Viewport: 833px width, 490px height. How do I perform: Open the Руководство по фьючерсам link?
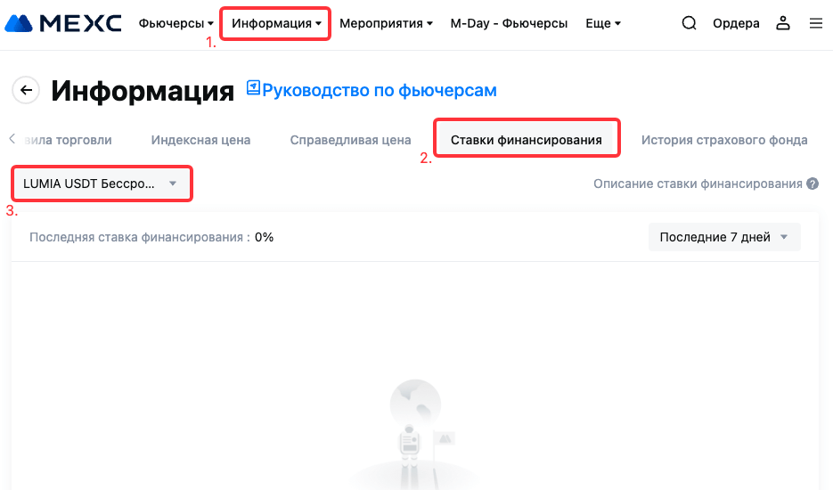pos(380,90)
